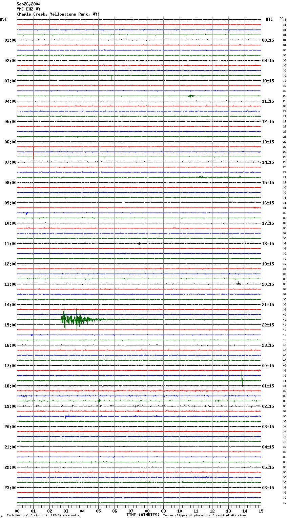Select the 14:15 UTC time label

click(x=268, y=162)
